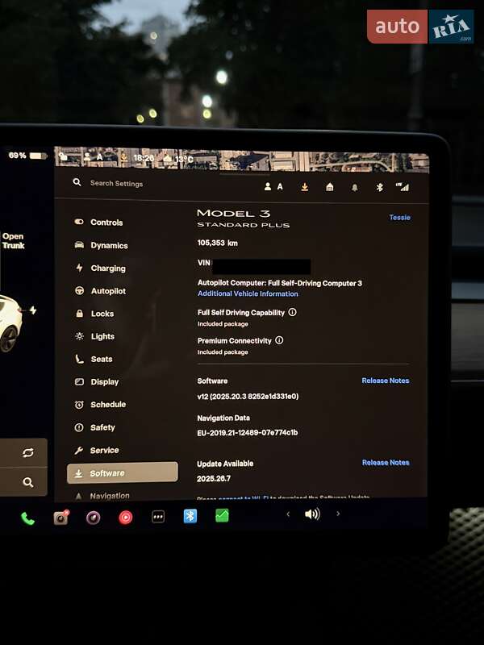The height and width of the screenshot is (645, 484).
Task: Decrease volume with left chevron
Action: coord(288,514)
